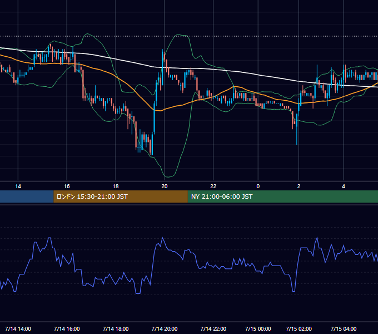Click the 4 hour label on the price chart axis
The image size is (378, 334).
(x=344, y=186)
